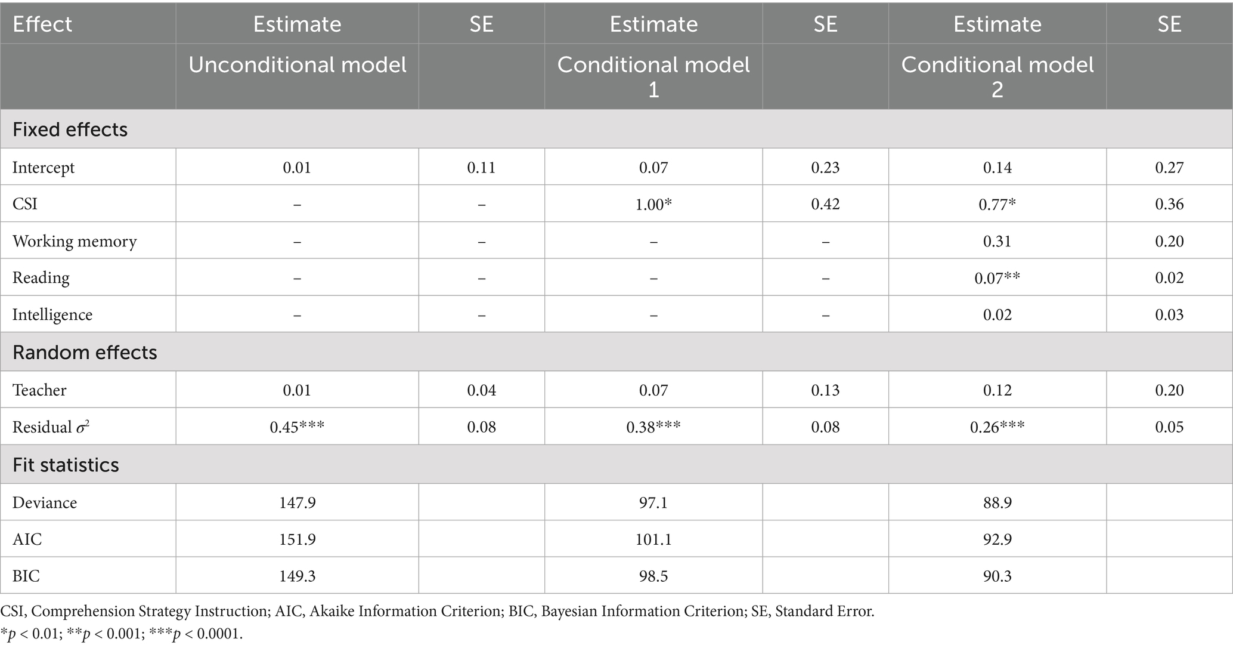Click the Teacher row label
Screen dimensions: 1233x648
tap(39, 390)
